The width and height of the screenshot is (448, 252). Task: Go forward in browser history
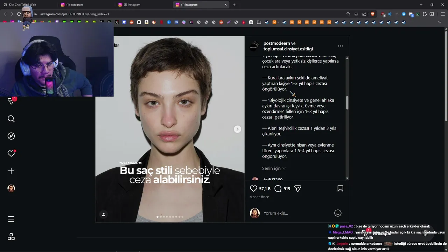[x=12, y=14]
